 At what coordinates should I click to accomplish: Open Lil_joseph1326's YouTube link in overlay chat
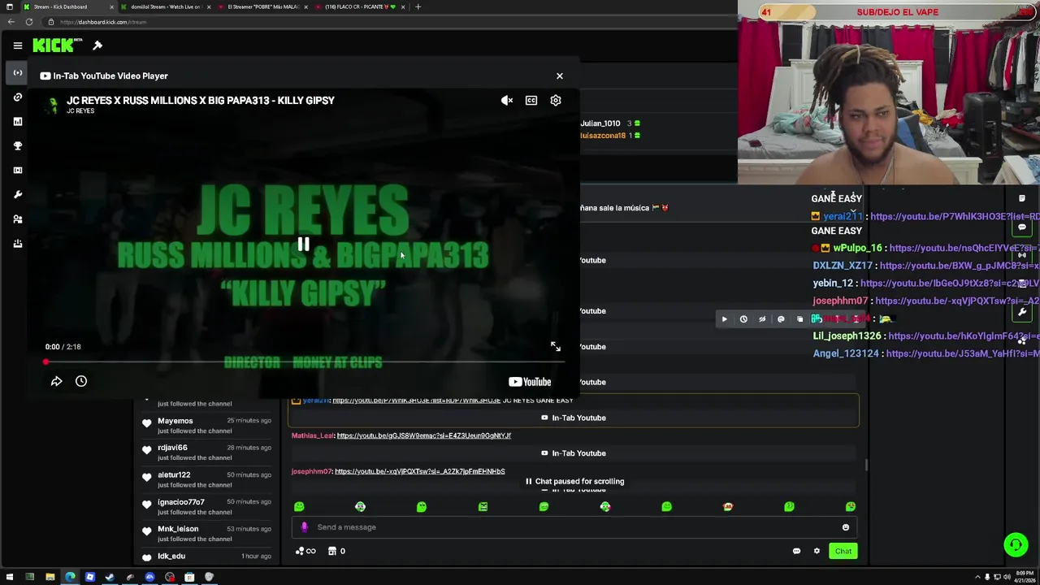tap(964, 336)
